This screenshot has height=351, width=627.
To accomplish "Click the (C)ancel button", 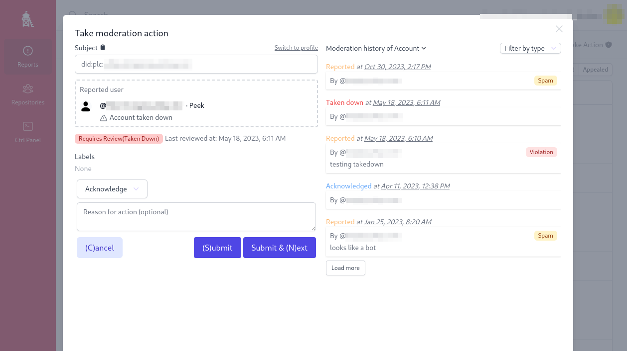I will [x=99, y=247].
